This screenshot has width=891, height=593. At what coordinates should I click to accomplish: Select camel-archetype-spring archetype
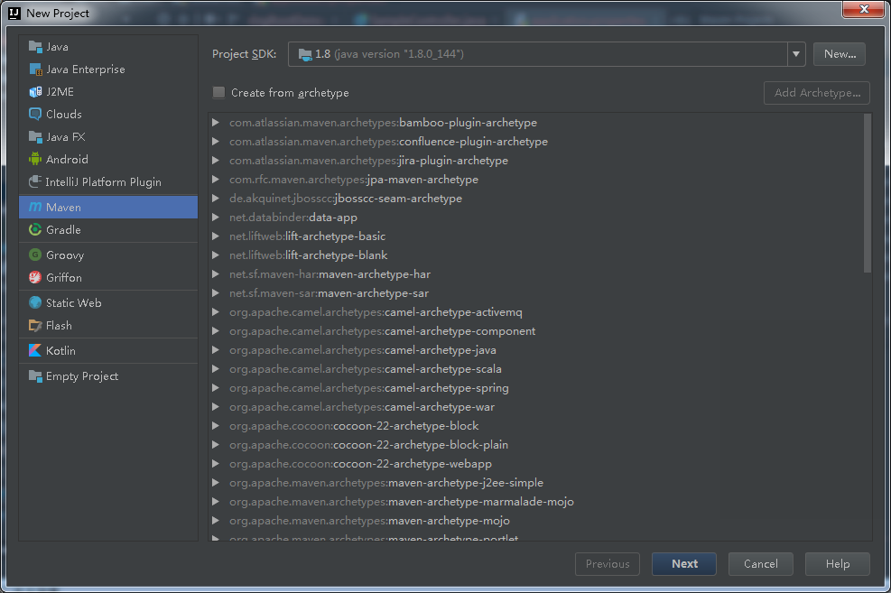(x=369, y=388)
